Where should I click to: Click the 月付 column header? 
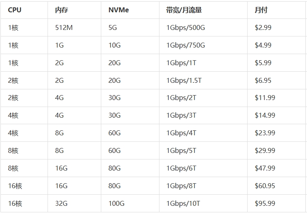(x=261, y=10)
